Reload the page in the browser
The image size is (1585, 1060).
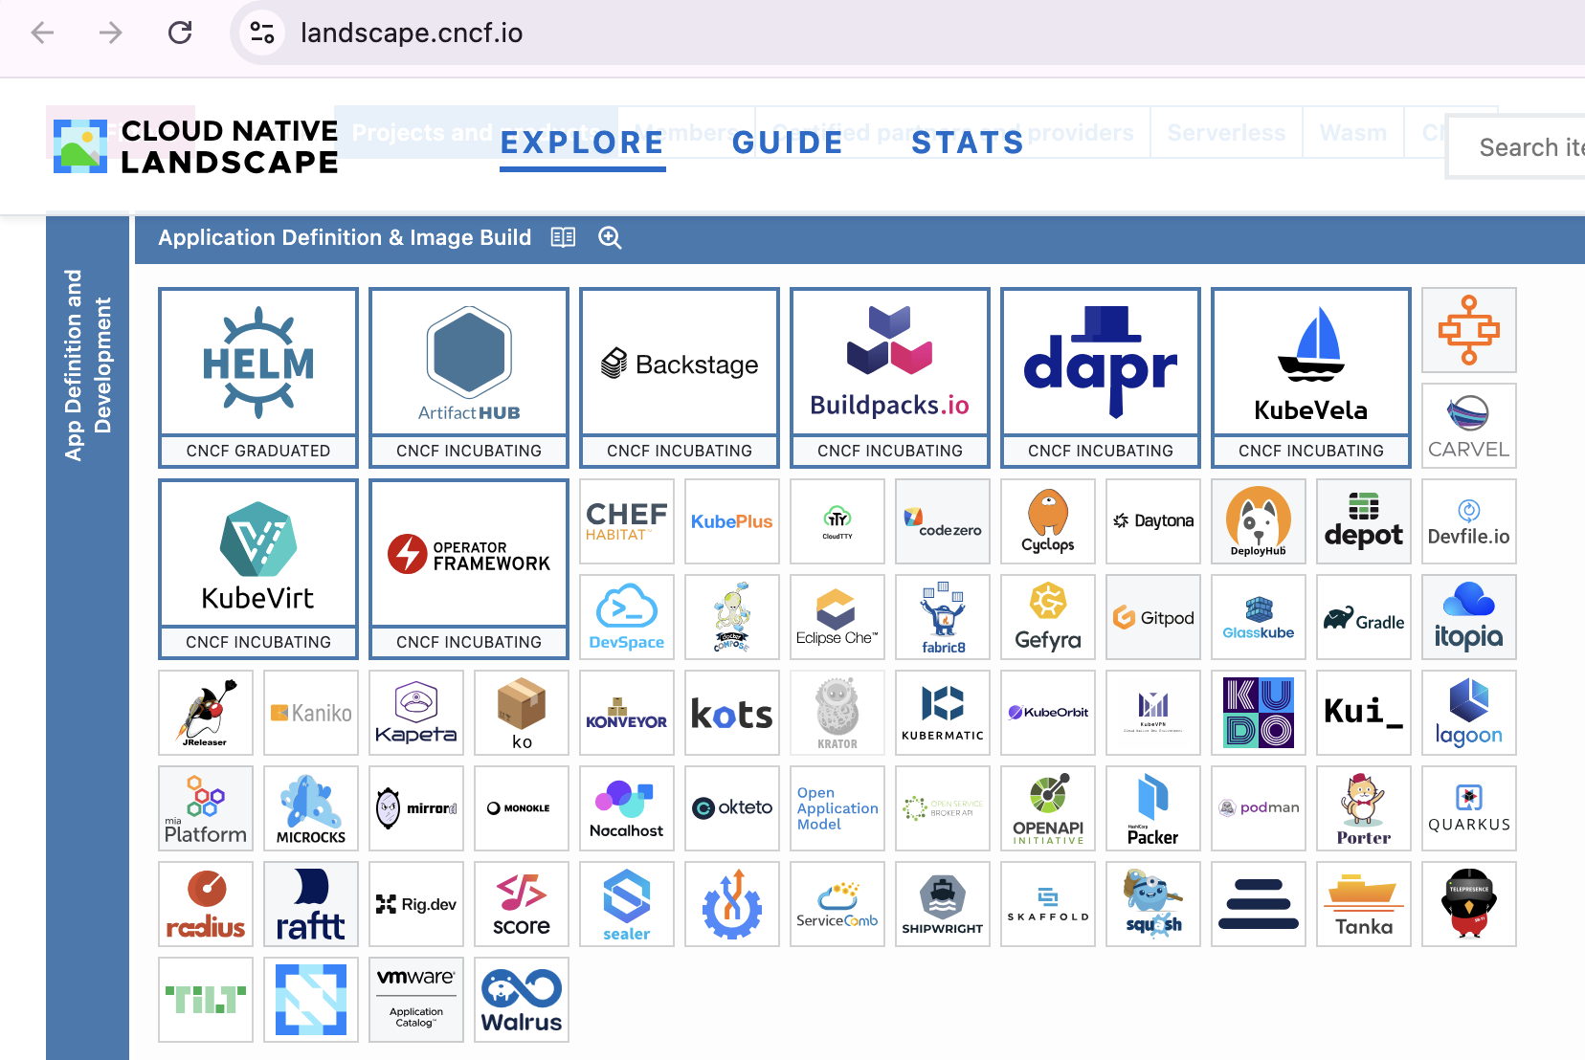180,33
